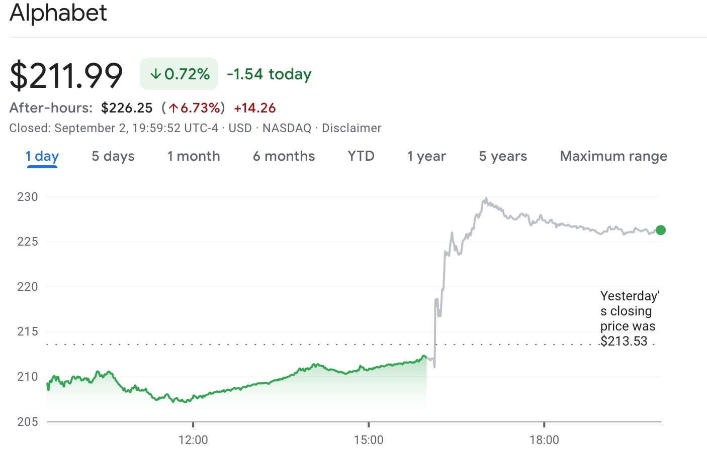Viewport: 707px width, 451px height.
Task: Click the red up-arrow beside 6.73%
Action: (173, 107)
